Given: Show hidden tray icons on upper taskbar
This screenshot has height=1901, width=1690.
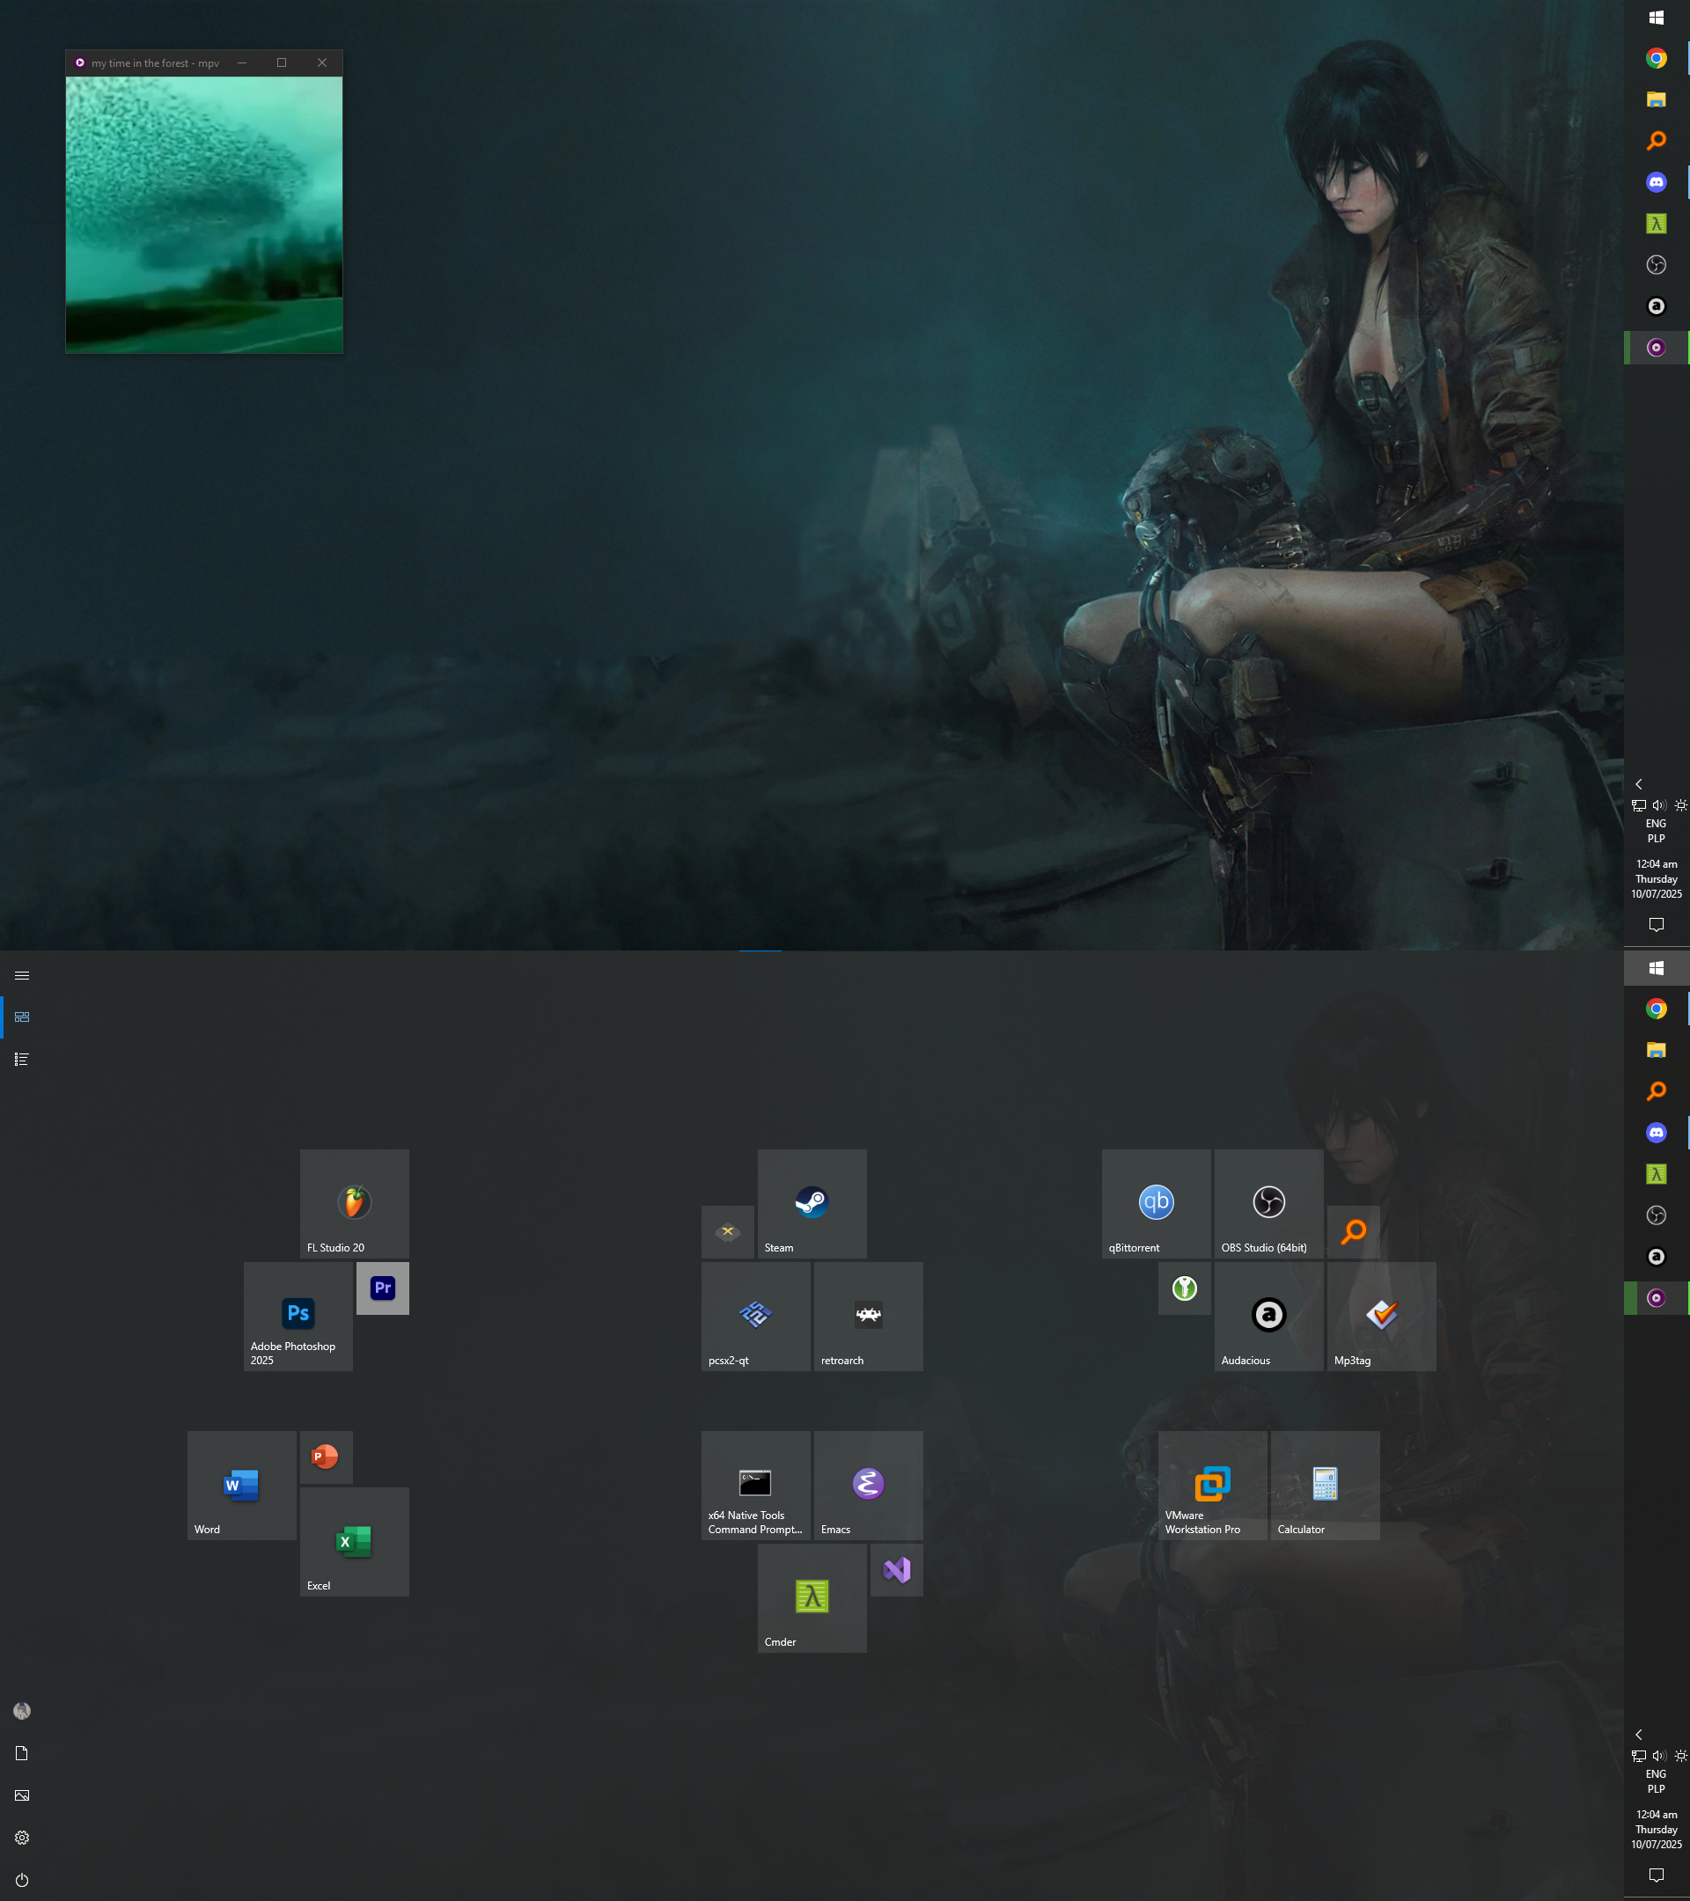Looking at the screenshot, I should pyautogui.click(x=1639, y=784).
